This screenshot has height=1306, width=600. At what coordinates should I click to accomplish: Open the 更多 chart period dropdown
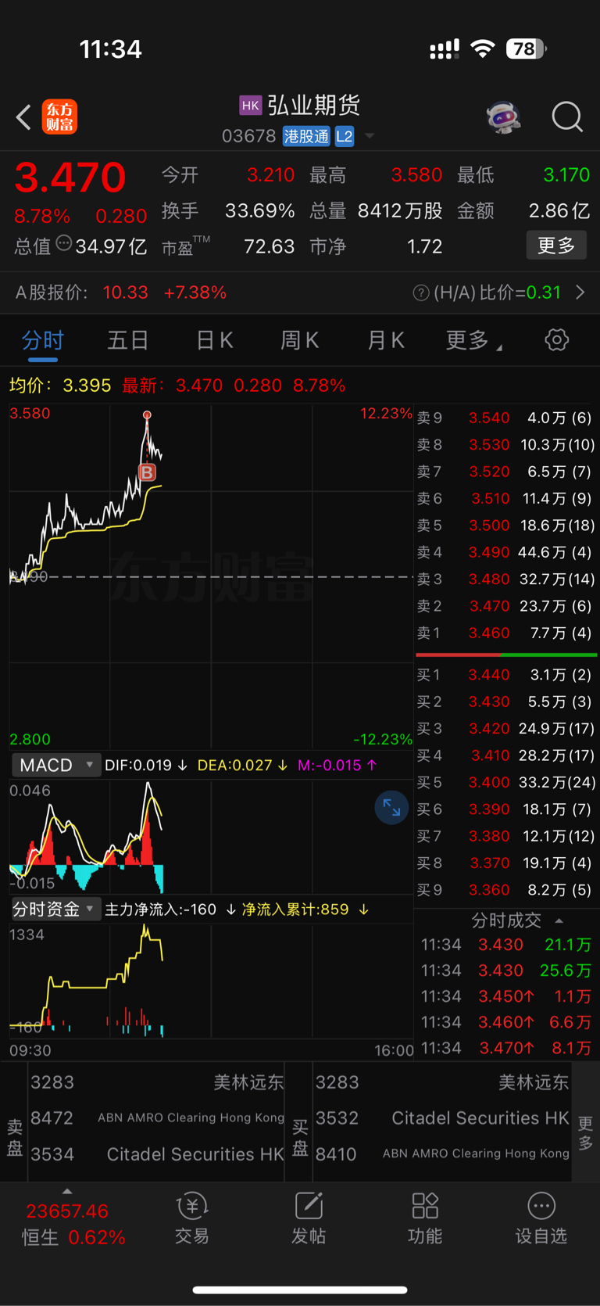473,340
